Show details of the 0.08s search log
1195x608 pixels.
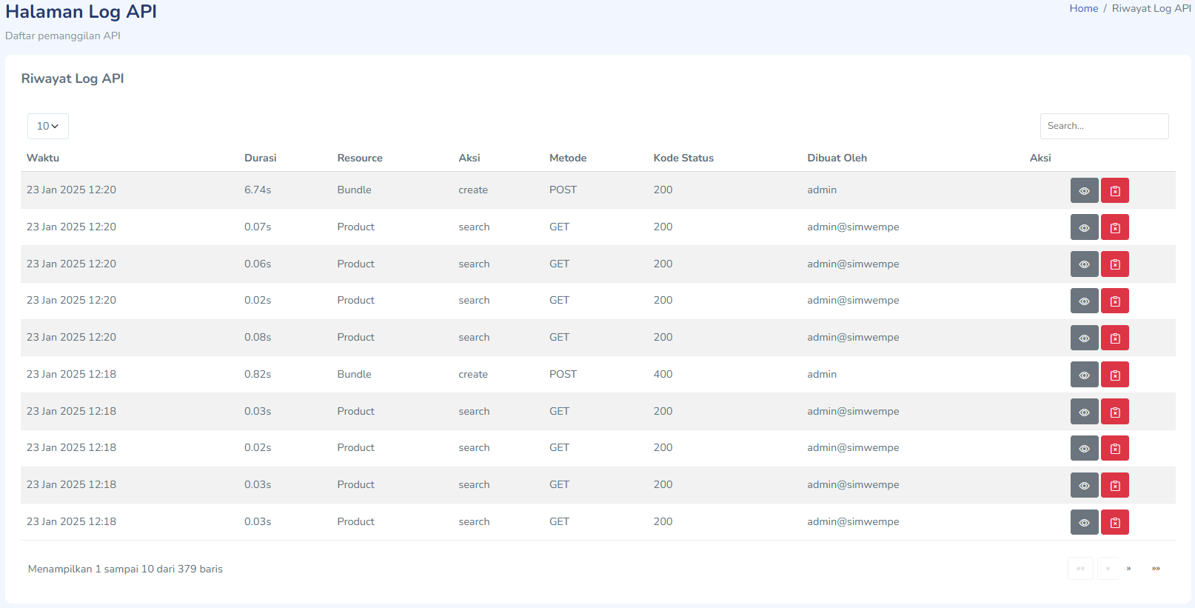(1084, 338)
